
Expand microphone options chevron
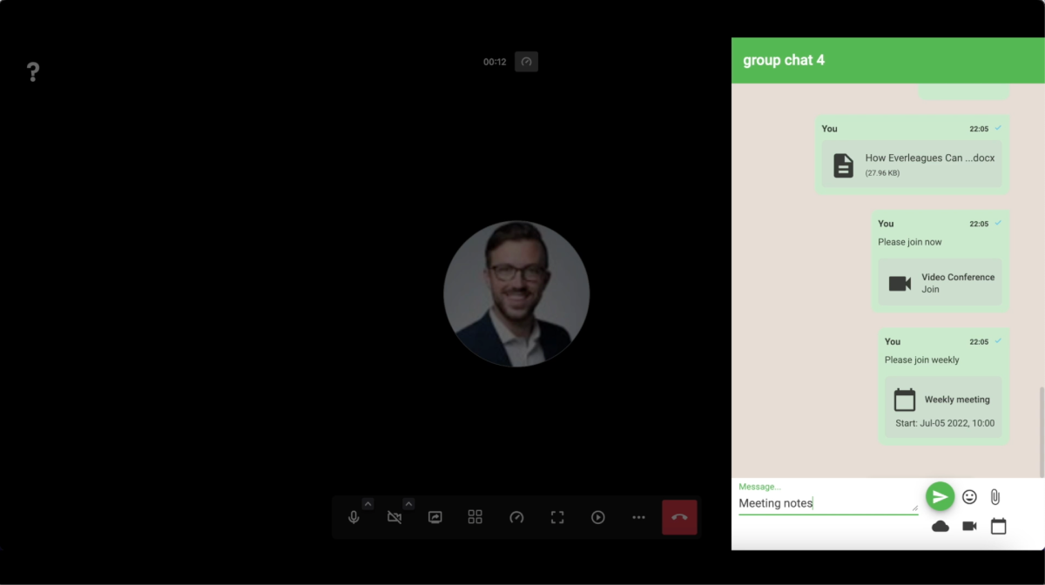367,504
